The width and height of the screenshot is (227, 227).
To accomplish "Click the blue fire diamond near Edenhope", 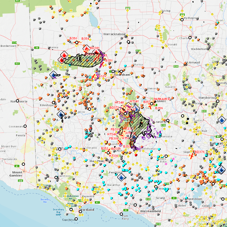I will pos(60,114).
